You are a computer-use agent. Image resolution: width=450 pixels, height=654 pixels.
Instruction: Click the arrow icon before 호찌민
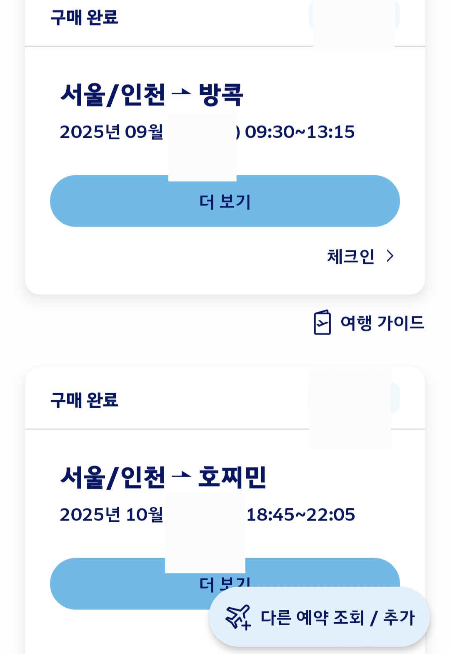pos(181,476)
